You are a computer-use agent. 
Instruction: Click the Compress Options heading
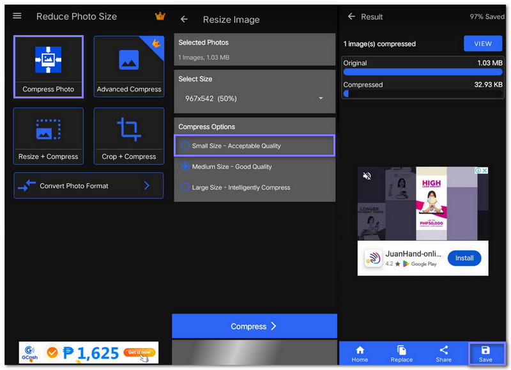(206, 127)
